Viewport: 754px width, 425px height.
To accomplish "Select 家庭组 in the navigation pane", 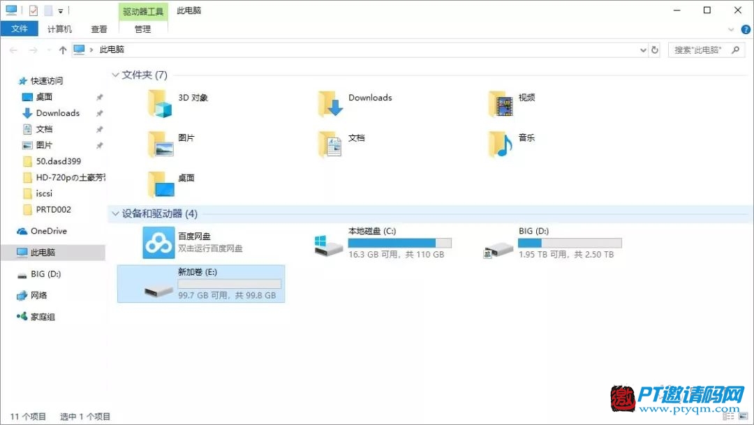I will click(36, 317).
